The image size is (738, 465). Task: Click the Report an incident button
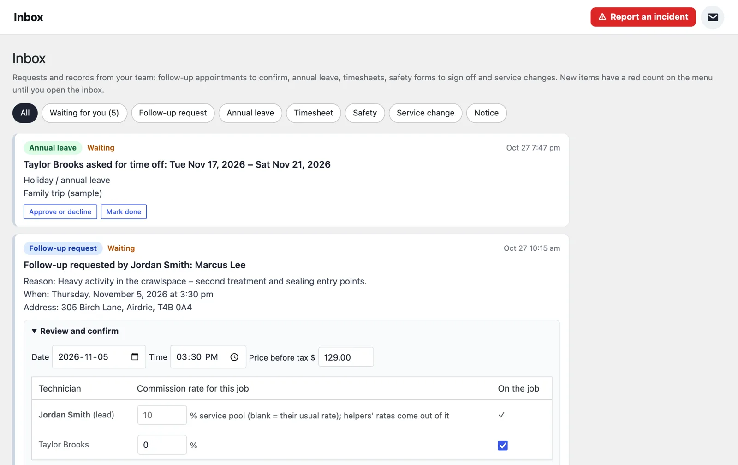(x=643, y=17)
